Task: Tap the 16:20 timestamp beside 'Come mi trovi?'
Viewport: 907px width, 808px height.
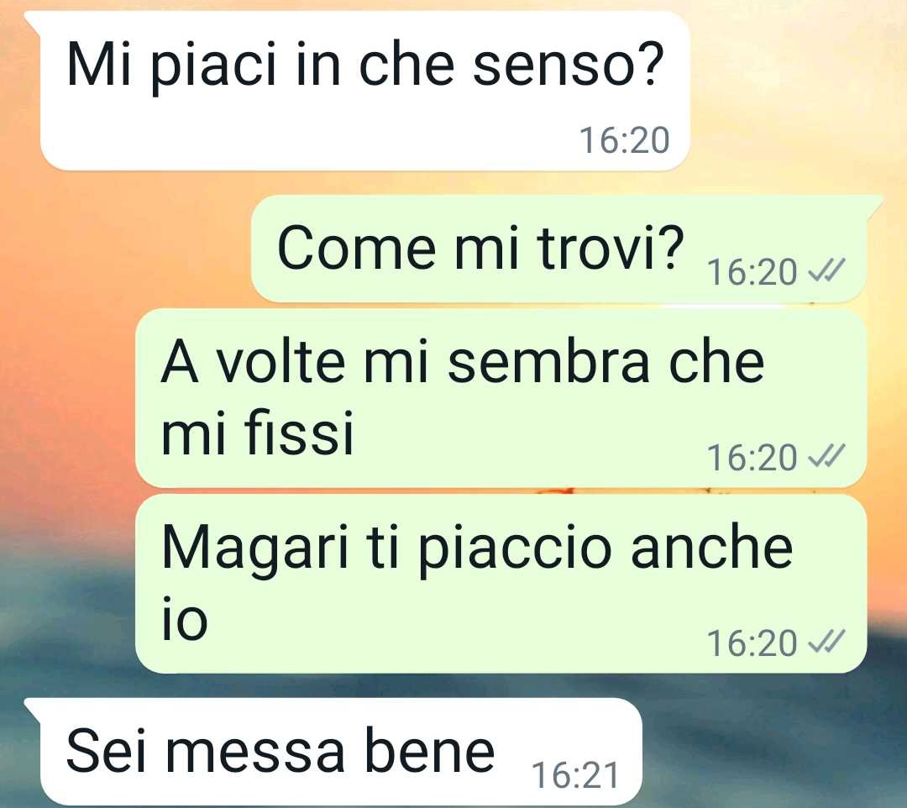Action: coord(752,271)
